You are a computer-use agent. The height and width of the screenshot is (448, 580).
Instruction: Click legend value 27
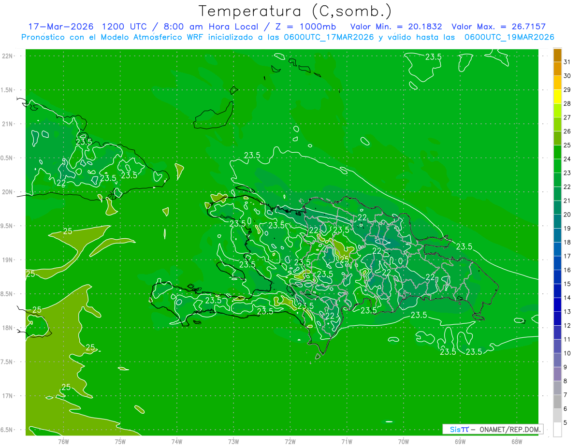click(x=567, y=117)
